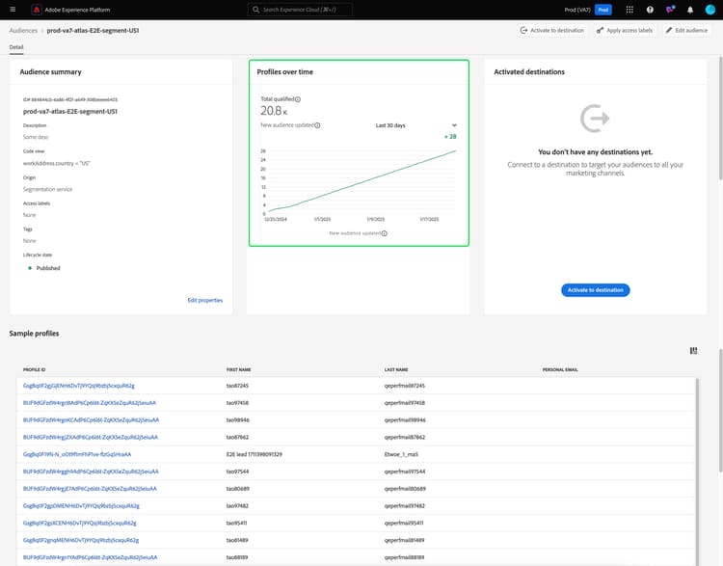
Task: Open profile ID link for tao87862
Action: 91,437
